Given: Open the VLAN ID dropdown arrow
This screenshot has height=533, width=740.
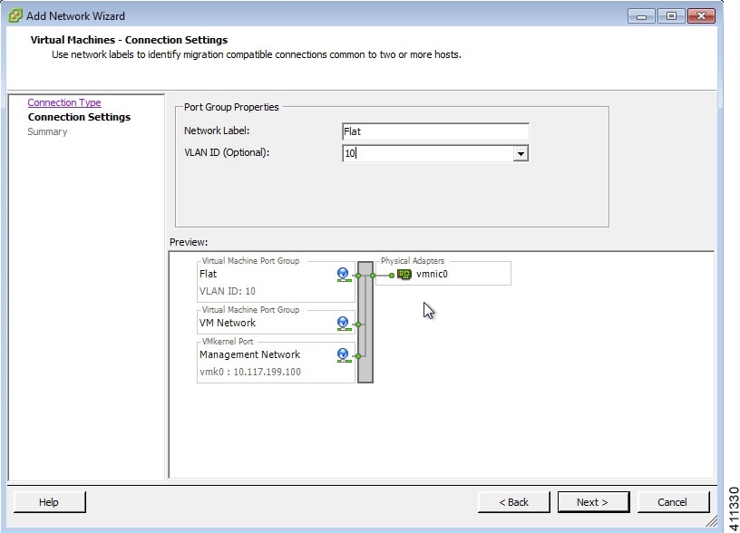Looking at the screenshot, I should (521, 153).
